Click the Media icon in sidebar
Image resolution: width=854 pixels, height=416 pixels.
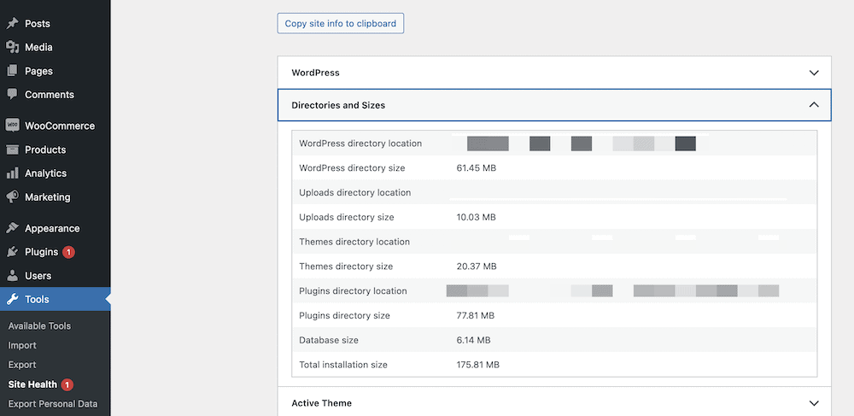click(12, 47)
